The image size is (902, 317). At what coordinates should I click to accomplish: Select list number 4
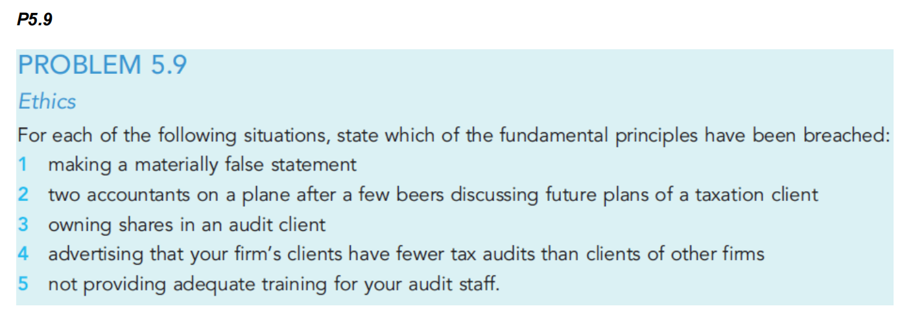coord(23,254)
